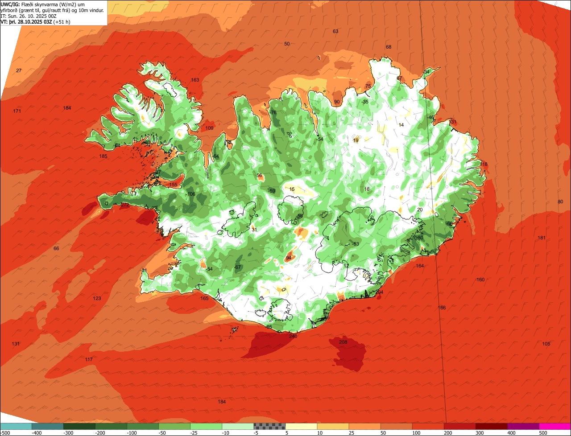
Task: Click the '-300' label on the legend
Action: (69, 433)
